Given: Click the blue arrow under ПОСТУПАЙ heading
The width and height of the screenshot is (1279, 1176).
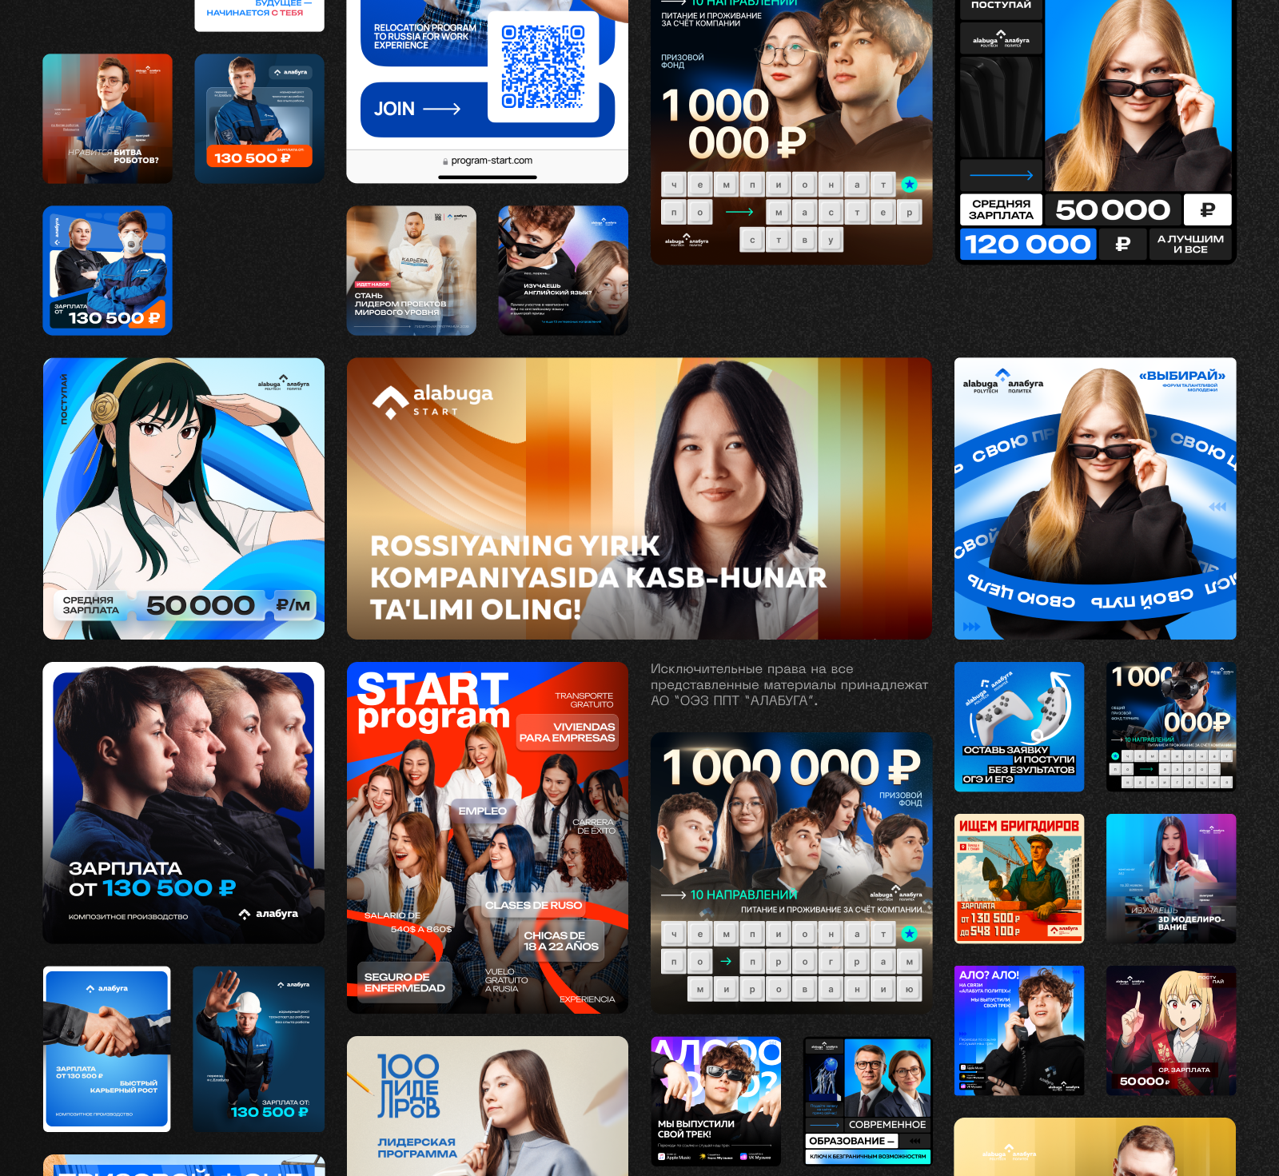Looking at the screenshot, I should (1001, 174).
